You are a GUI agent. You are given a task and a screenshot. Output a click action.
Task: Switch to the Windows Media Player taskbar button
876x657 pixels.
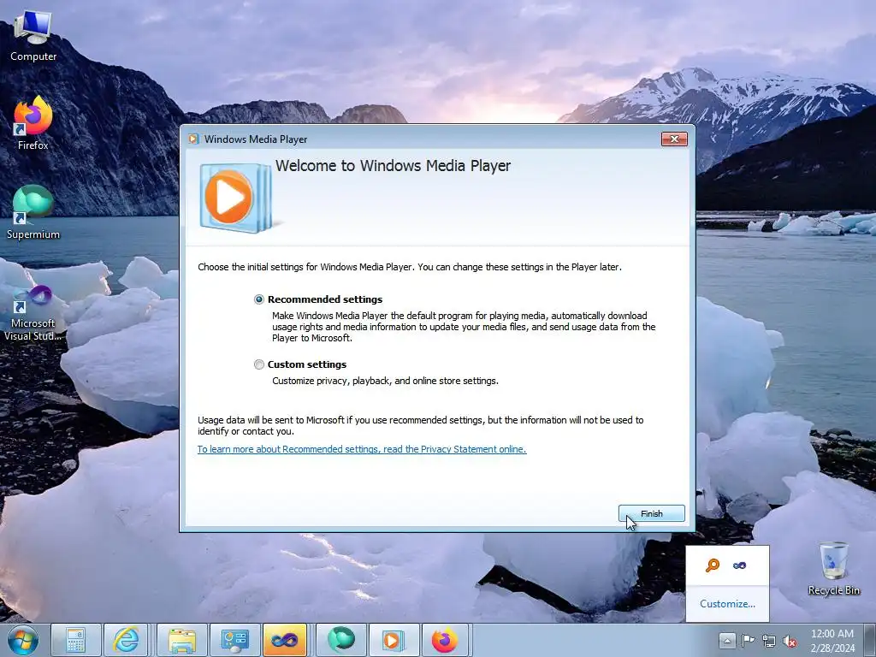393,640
